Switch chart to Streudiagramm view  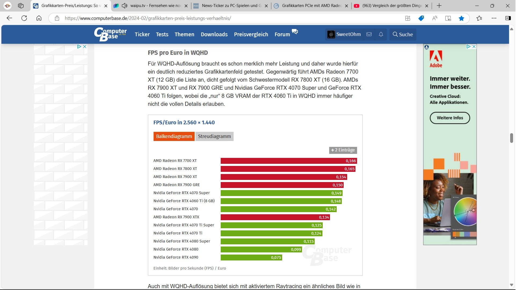(214, 136)
